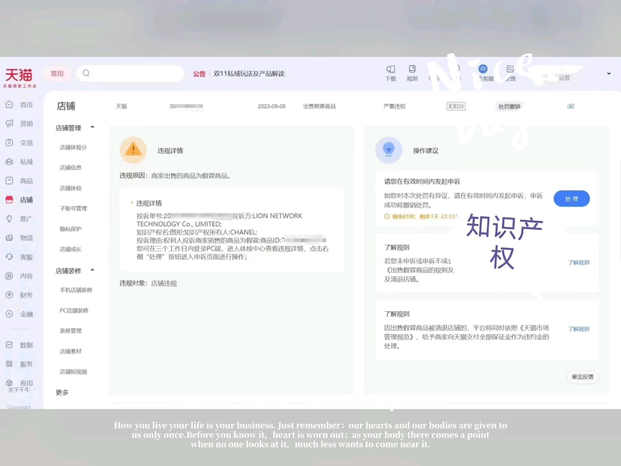Open 店铺信息 menu item
The image size is (621, 466).
point(71,167)
